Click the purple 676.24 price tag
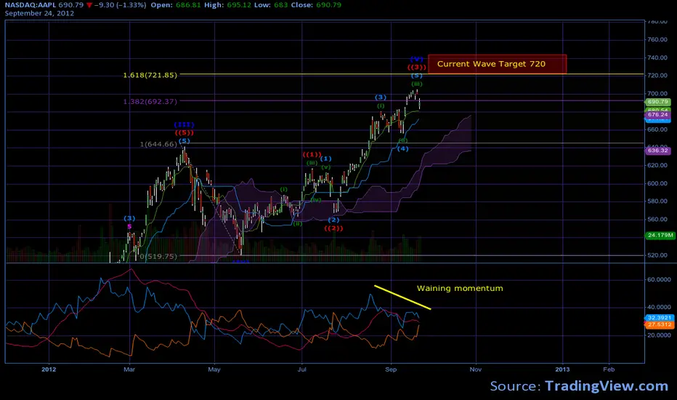Screen dimensions: 677x400 pos(657,115)
